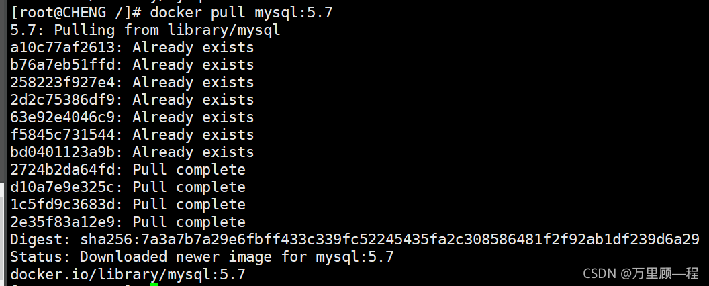709x286 pixels.
Task: Click the docker pull mysql:5.7 command text
Action: tap(242, 13)
